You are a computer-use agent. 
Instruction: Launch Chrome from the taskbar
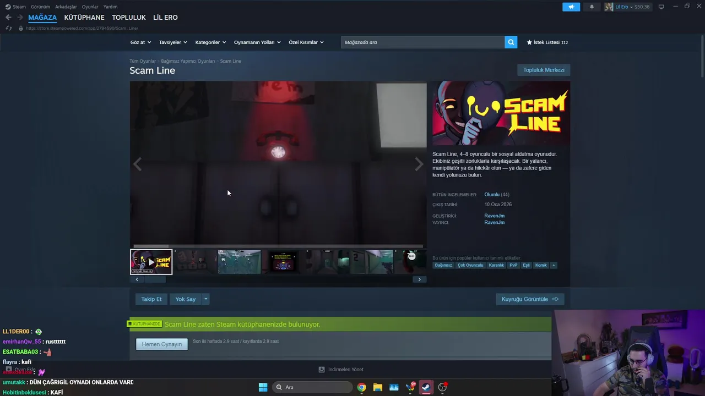(x=361, y=387)
